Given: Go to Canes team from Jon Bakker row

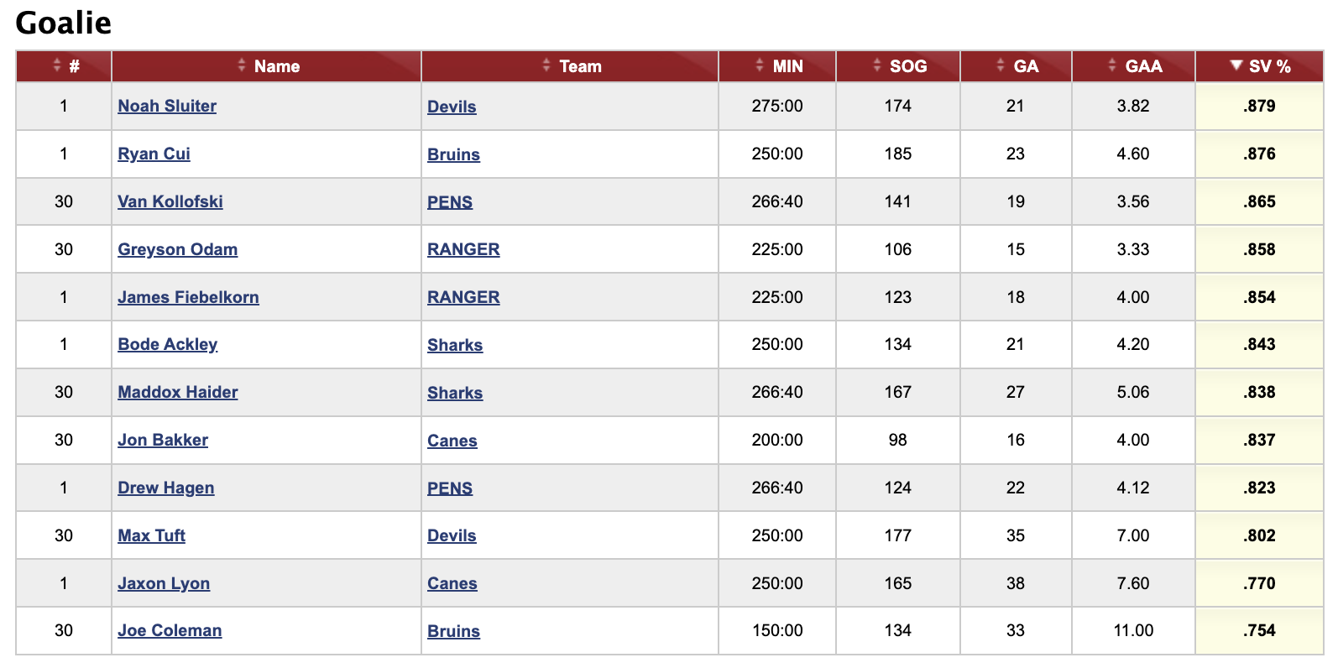Looking at the screenshot, I should click(x=452, y=441).
